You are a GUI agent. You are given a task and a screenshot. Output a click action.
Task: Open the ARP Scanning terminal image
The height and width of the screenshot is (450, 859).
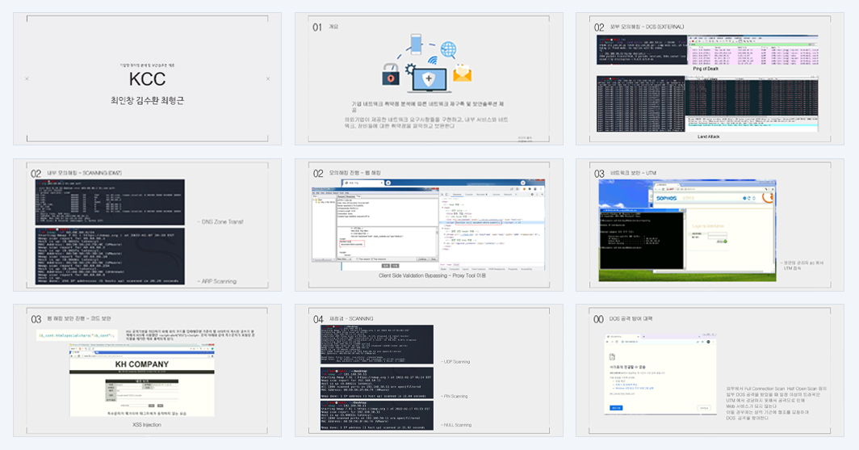coord(110,256)
